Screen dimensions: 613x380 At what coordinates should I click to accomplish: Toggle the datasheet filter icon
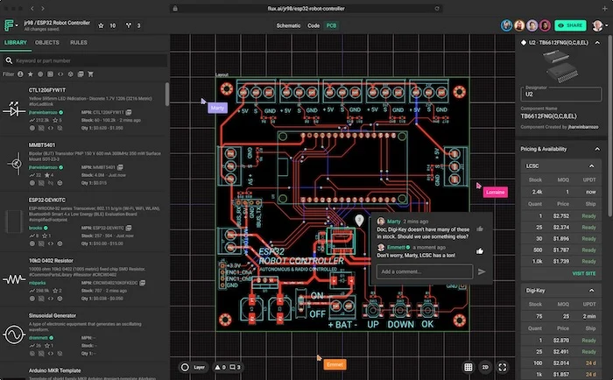(x=81, y=74)
